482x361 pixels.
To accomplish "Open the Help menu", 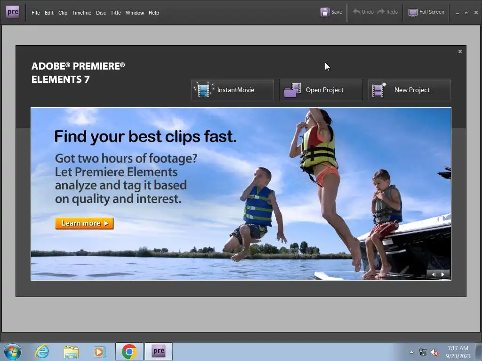I will [154, 13].
